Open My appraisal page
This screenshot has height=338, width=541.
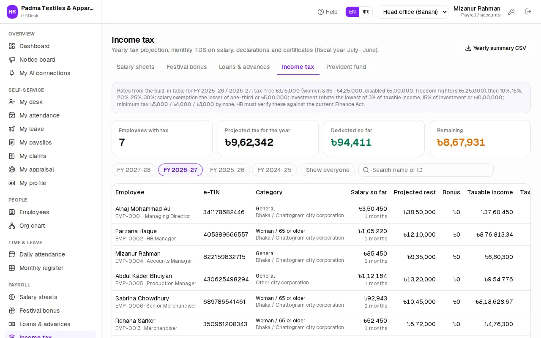click(50, 169)
